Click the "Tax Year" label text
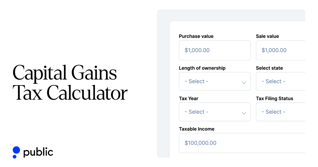318x167 pixels. [x=189, y=99]
